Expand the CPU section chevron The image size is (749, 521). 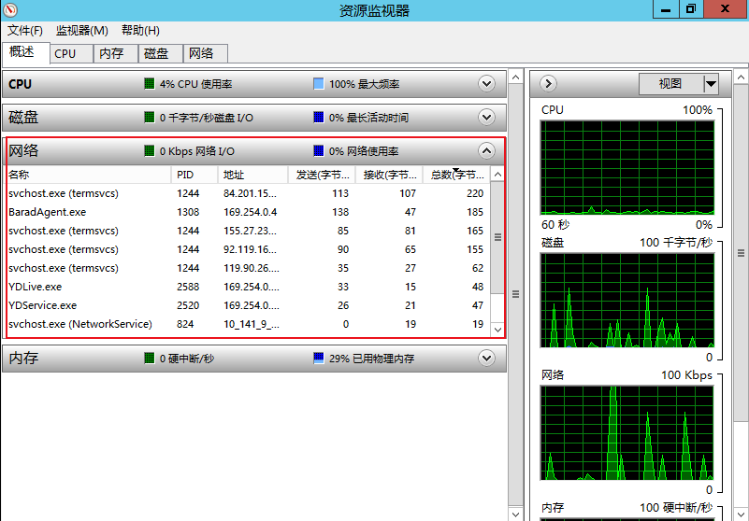(x=486, y=84)
